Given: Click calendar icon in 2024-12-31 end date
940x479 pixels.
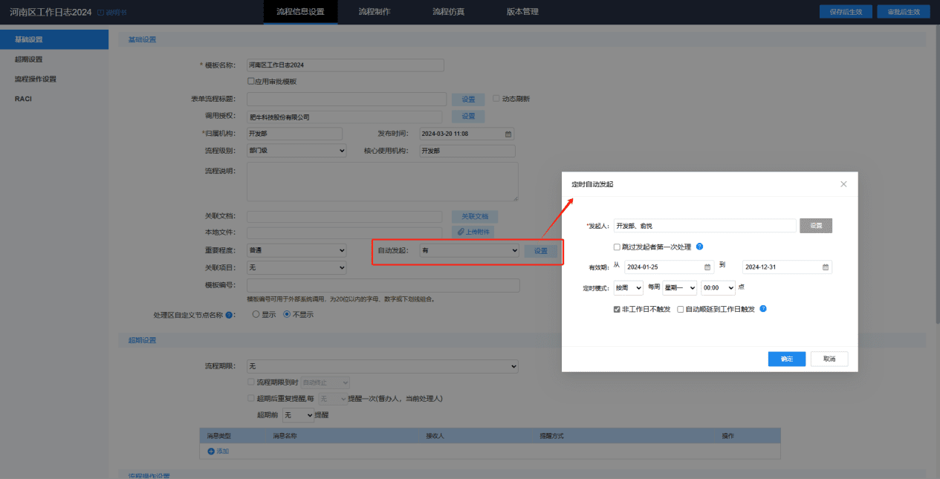Looking at the screenshot, I should (826, 267).
